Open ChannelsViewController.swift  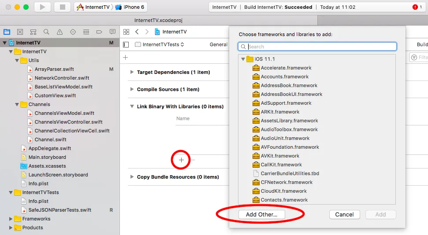tap(68, 122)
